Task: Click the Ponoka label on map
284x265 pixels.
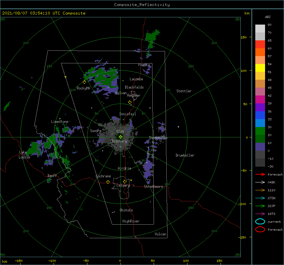Action: click(144, 65)
